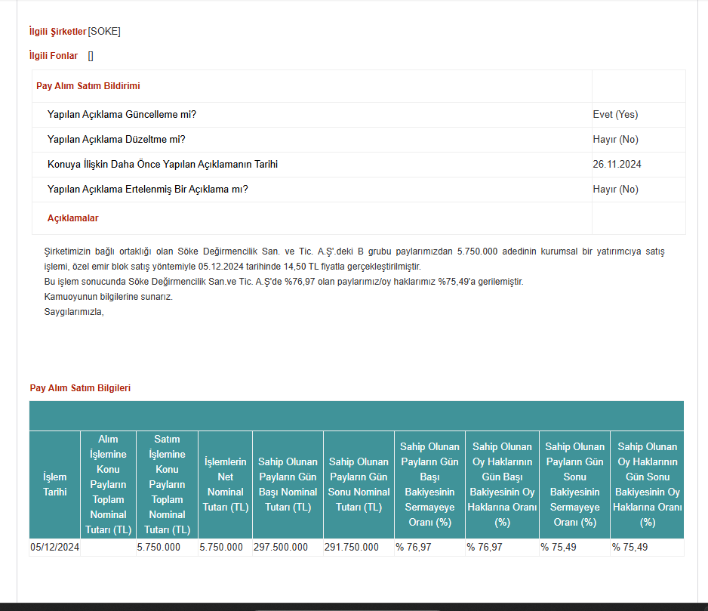The image size is (708, 611).
Task: Click 'Payların Gün Başı Nominal Tutarı' header
Action: click(288, 484)
